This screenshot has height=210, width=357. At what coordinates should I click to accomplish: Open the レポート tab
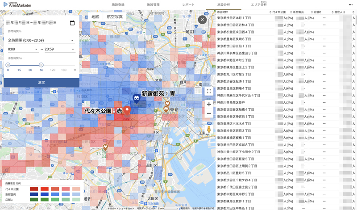pyautogui.click(x=188, y=5)
